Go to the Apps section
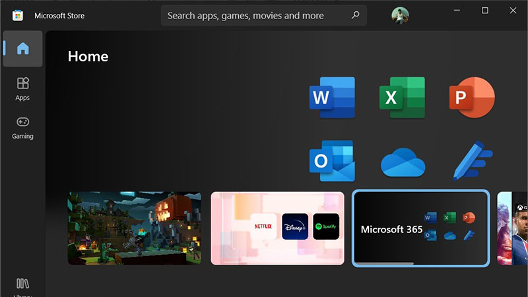 [22, 89]
